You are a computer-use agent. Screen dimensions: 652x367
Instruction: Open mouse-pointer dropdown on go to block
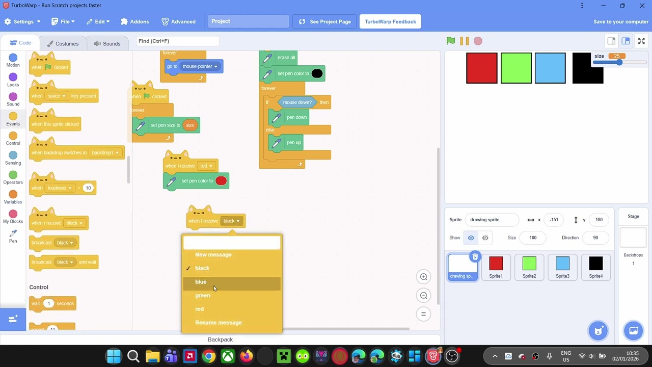coord(200,66)
